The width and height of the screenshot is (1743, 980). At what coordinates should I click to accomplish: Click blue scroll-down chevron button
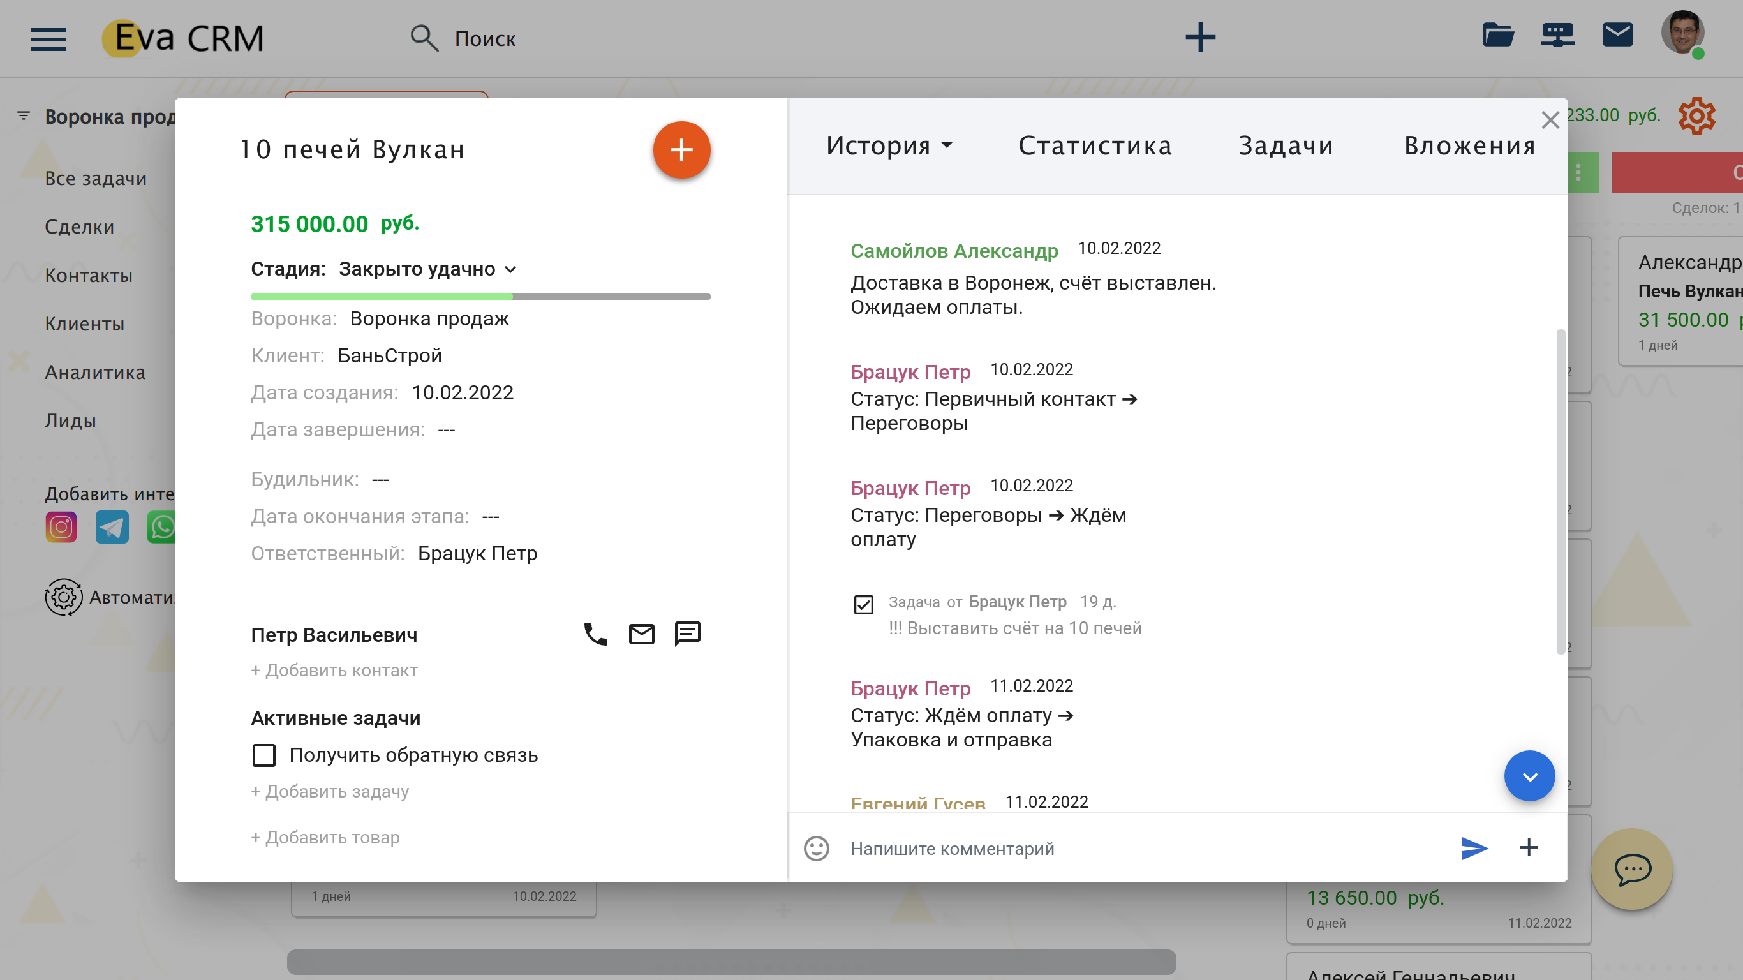pos(1529,776)
